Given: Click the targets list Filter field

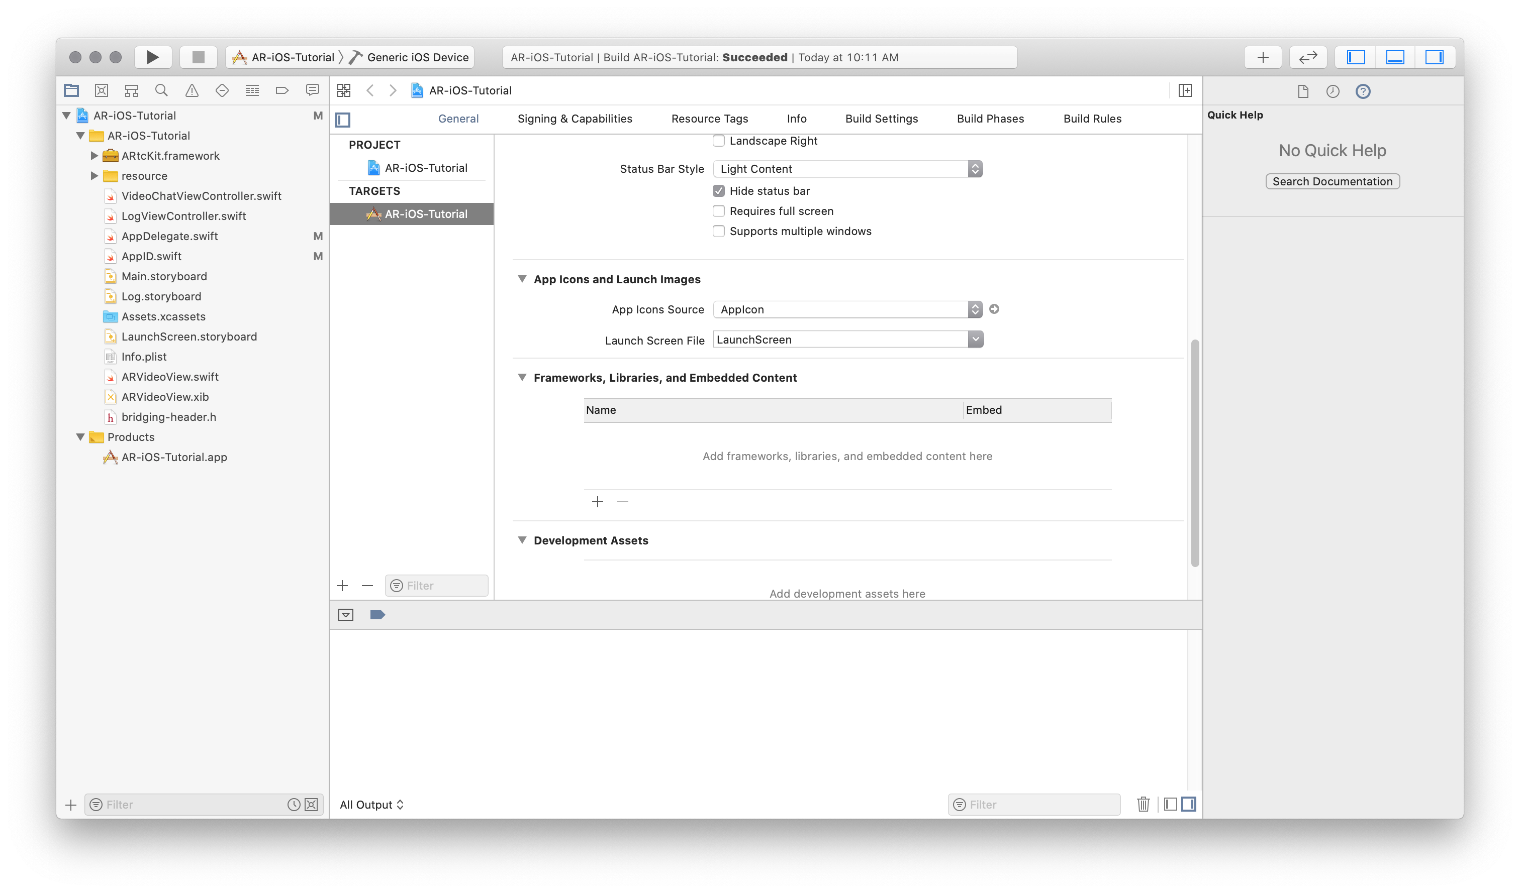Looking at the screenshot, I should pos(436,586).
